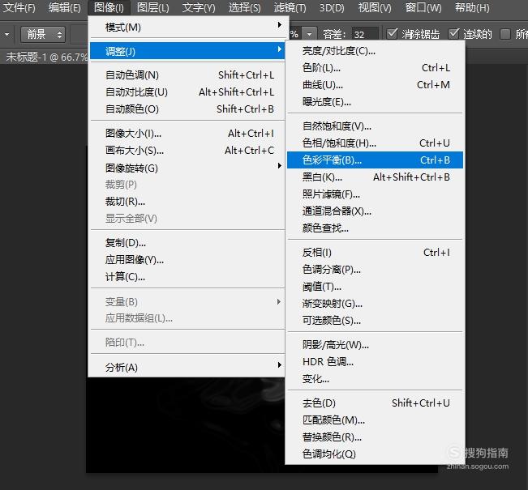Select the 调整(J) menu entry
Screen dimensions: 528x490
click(x=187, y=52)
